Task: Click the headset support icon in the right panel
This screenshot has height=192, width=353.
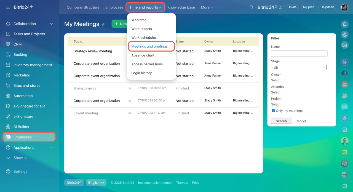Action: [344, 164]
